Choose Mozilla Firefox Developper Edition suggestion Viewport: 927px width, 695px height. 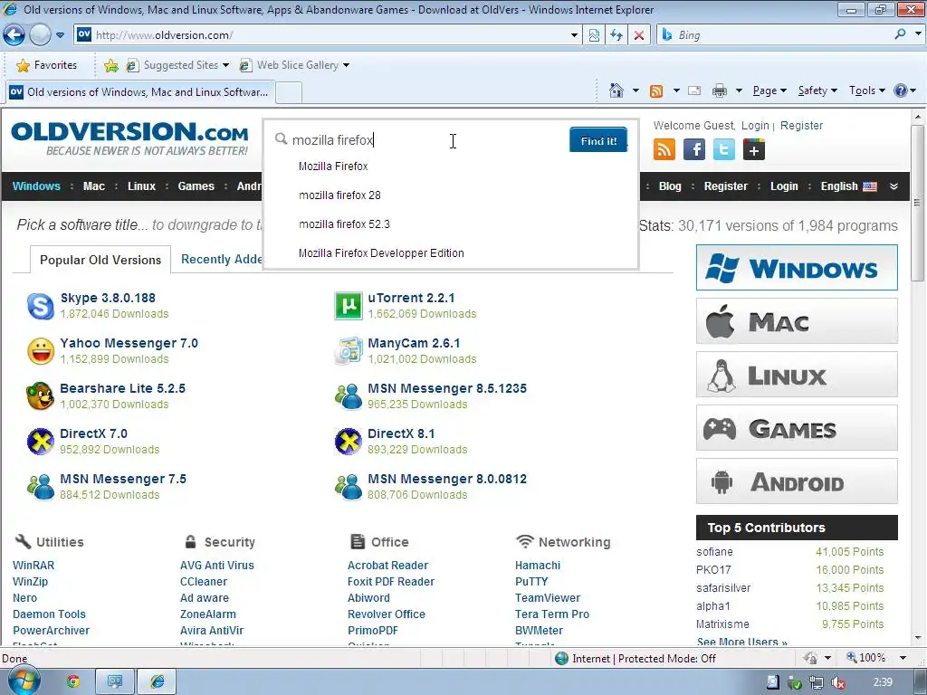click(x=381, y=253)
